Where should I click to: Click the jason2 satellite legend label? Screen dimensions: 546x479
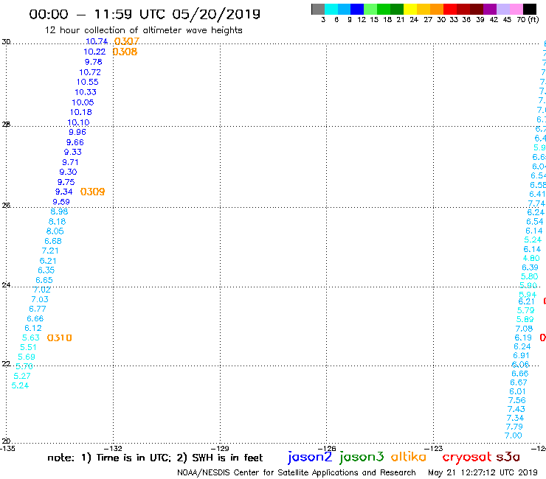(x=310, y=457)
